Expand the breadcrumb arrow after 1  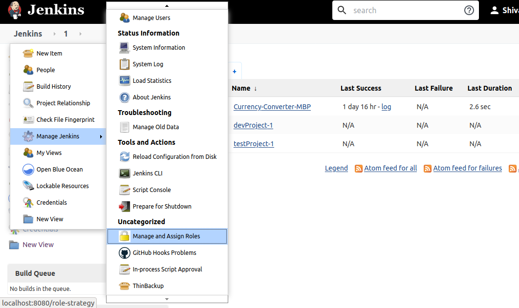81,34
